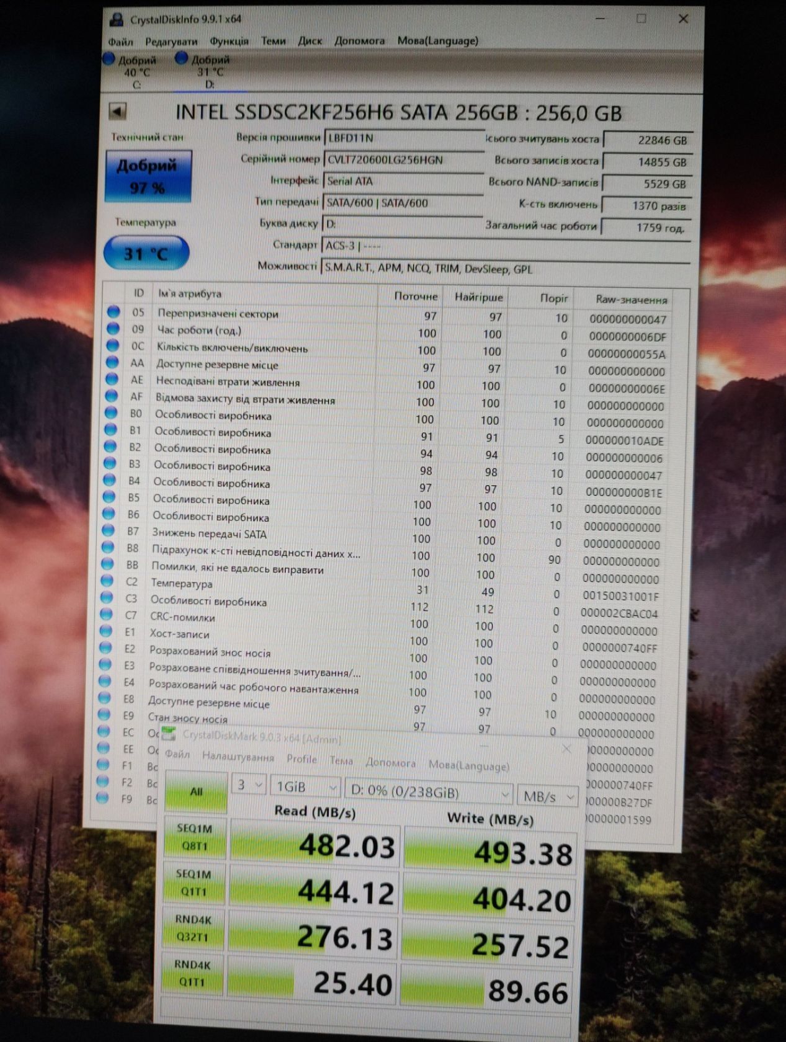This screenshot has width=786, height=1042.
Task: Click the firmware version field LBFD11N
Action: coord(403,138)
